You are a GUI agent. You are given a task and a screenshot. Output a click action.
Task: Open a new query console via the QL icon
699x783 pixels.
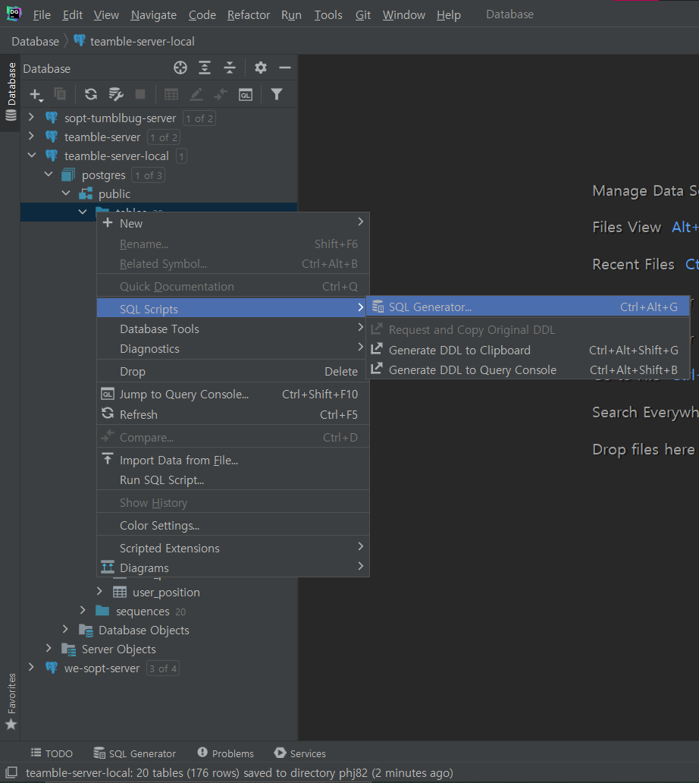(245, 94)
